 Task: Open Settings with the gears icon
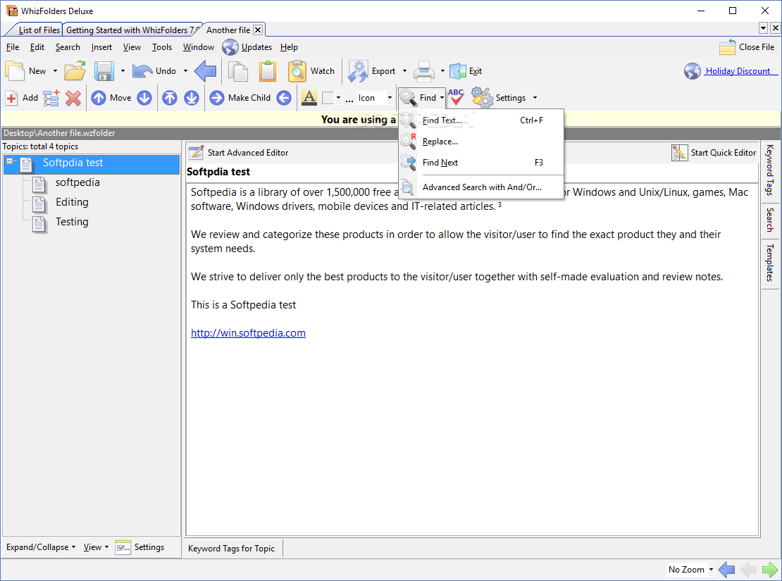(x=482, y=97)
